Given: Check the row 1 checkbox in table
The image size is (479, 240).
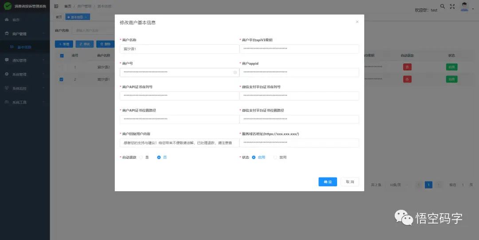Looking at the screenshot, I should [x=62, y=67].
